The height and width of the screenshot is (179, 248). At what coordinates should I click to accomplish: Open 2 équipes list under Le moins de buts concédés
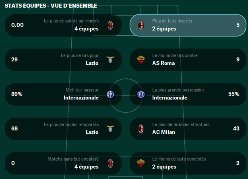pyautogui.click(x=164, y=167)
